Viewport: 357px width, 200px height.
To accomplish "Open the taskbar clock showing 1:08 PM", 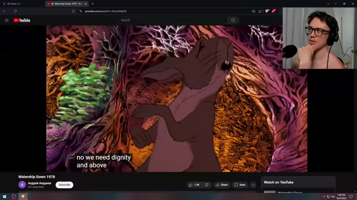I will [341, 197].
